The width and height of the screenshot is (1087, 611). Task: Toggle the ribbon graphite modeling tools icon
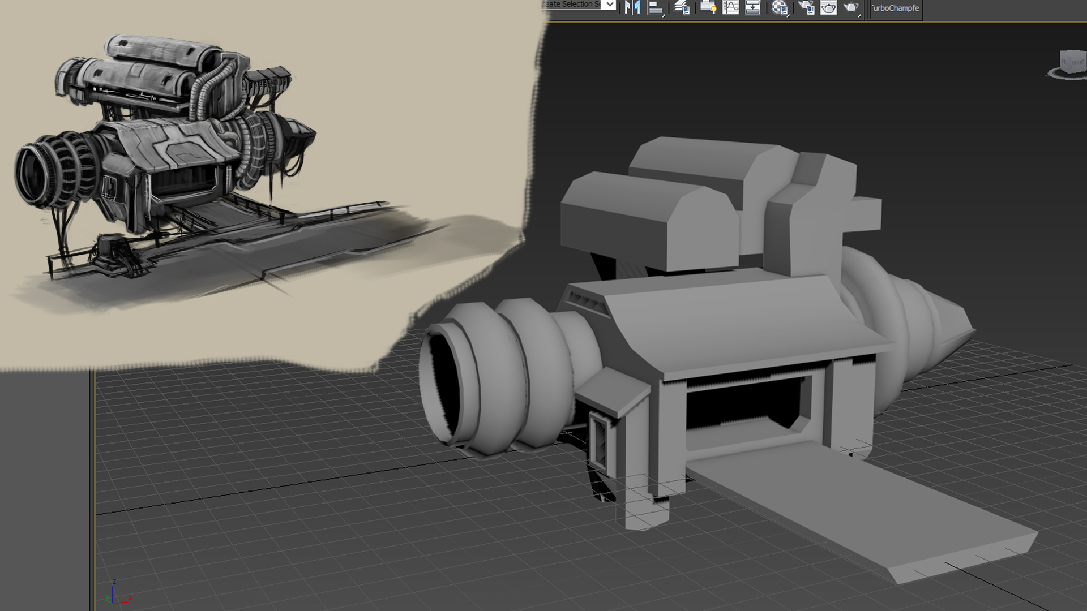pyautogui.click(x=708, y=7)
